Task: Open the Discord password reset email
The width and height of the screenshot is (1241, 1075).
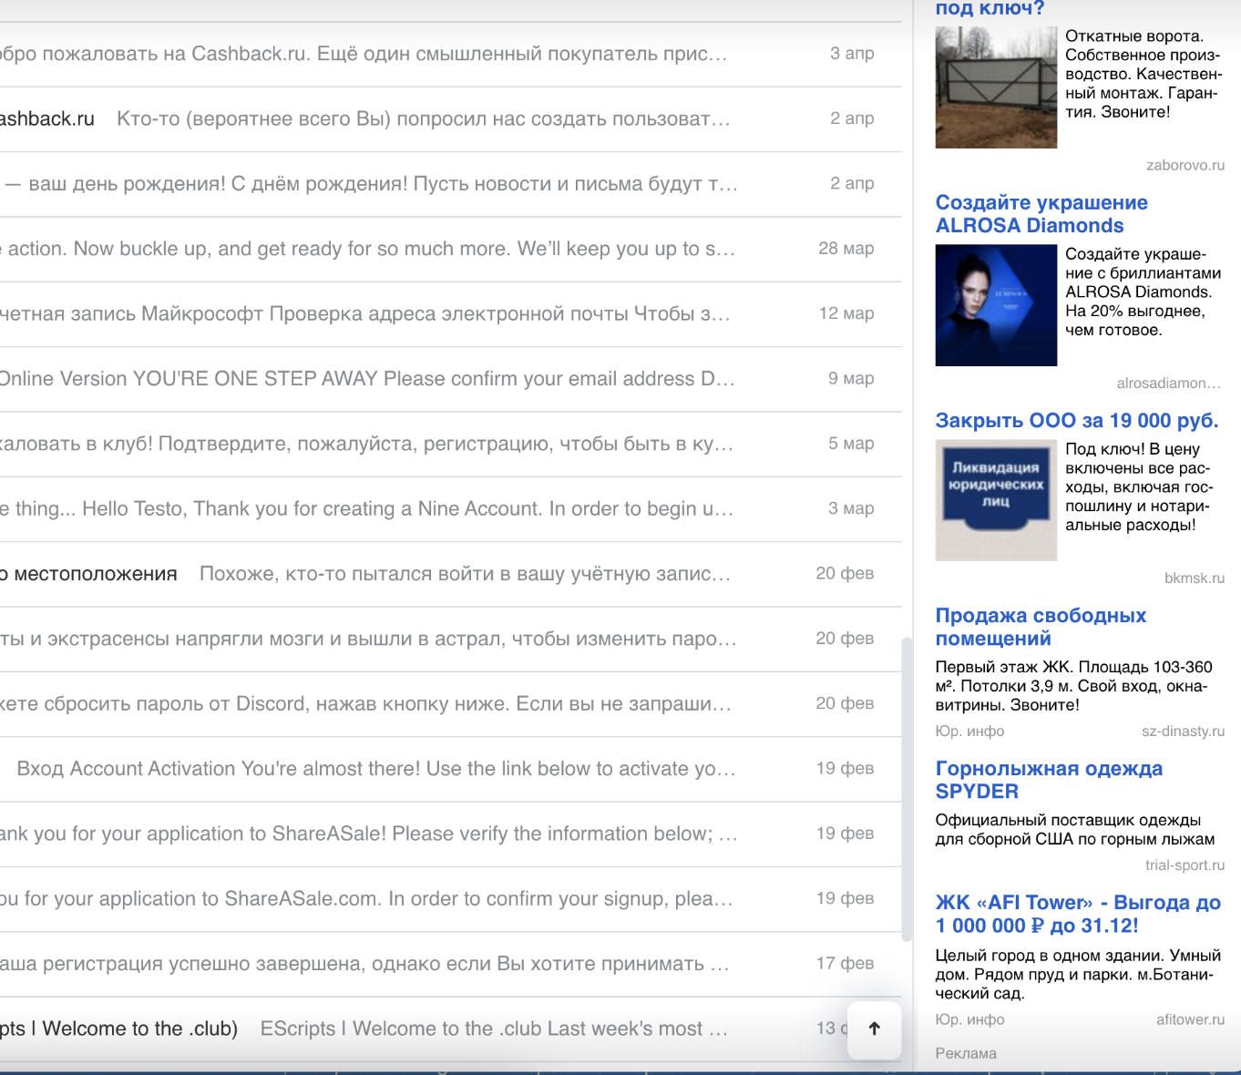Action: pyautogui.click(x=410, y=703)
